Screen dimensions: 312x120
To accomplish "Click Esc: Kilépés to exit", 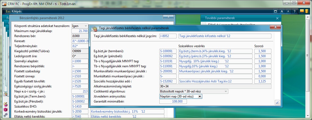I will [x=14, y=11].
